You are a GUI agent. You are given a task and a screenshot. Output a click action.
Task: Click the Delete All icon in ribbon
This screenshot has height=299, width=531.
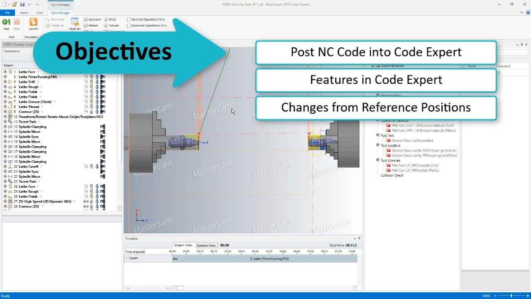point(48,25)
